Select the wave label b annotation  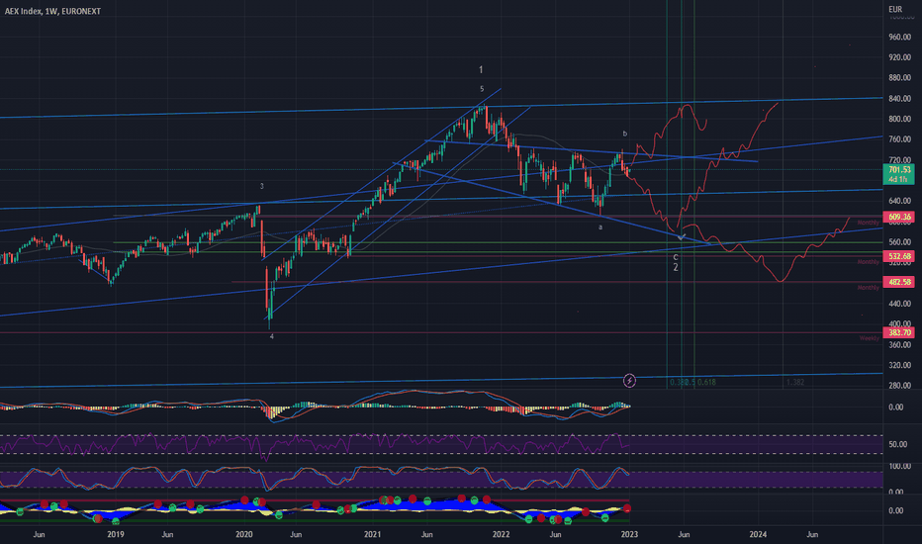click(624, 134)
